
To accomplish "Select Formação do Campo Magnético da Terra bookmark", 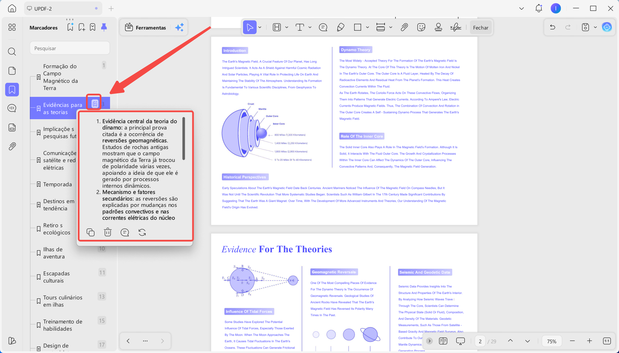I will pos(70,77).
